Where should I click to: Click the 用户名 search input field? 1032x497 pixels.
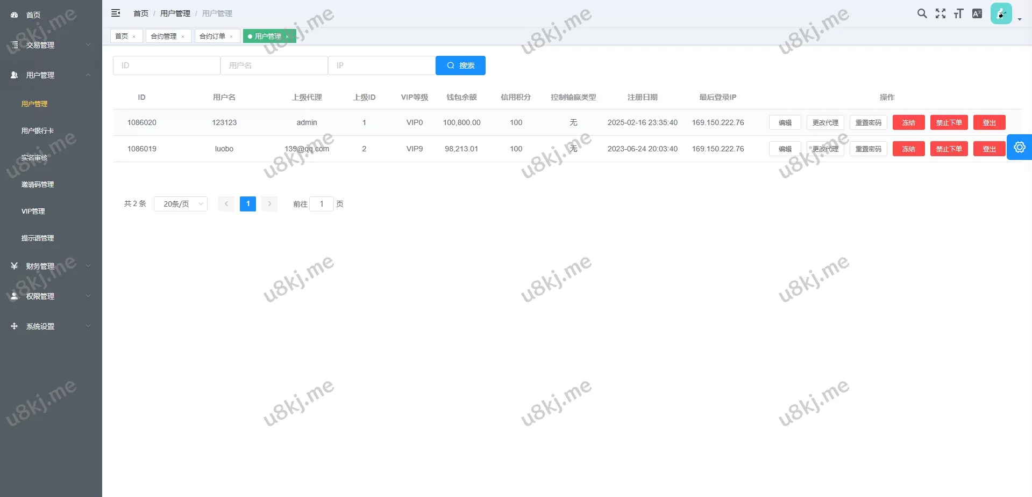pyautogui.click(x=274, y=65)
